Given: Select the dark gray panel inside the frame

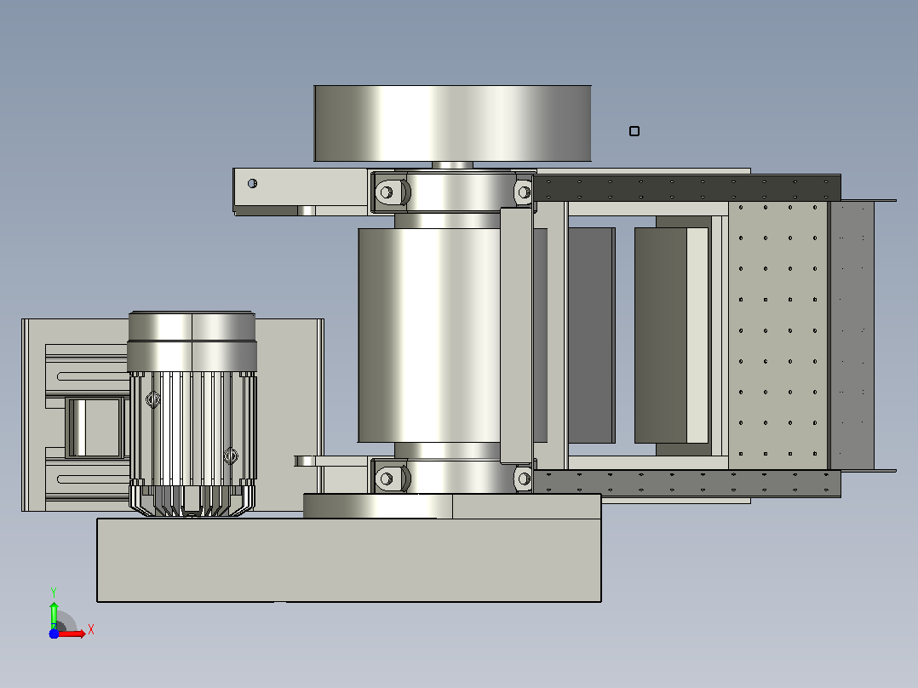Looking at the screenshot, I should tap(591, 335).
